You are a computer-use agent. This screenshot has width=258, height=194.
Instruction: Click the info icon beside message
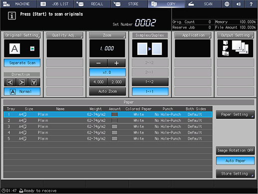coord(12,16)
